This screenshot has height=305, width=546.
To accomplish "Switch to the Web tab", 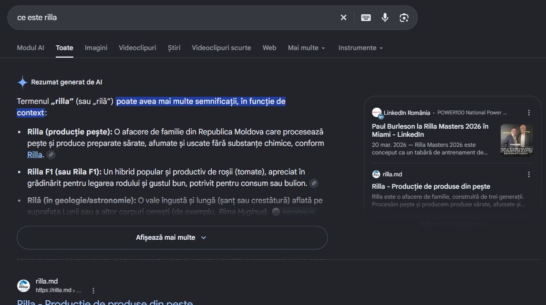I will [x=269, y=48].
